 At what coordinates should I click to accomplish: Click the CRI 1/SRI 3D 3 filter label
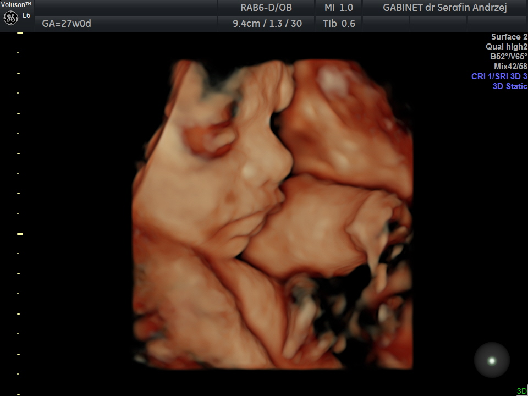tap(499, 76)
